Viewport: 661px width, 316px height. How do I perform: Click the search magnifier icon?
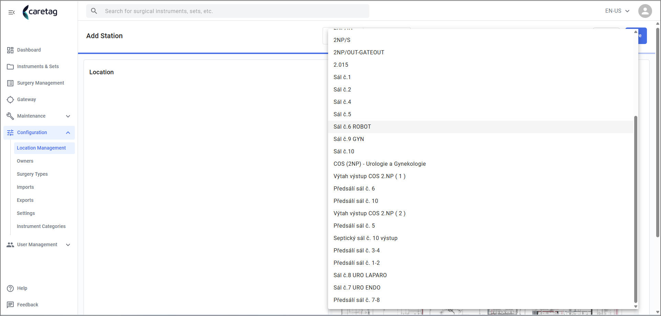coord(94,11)
